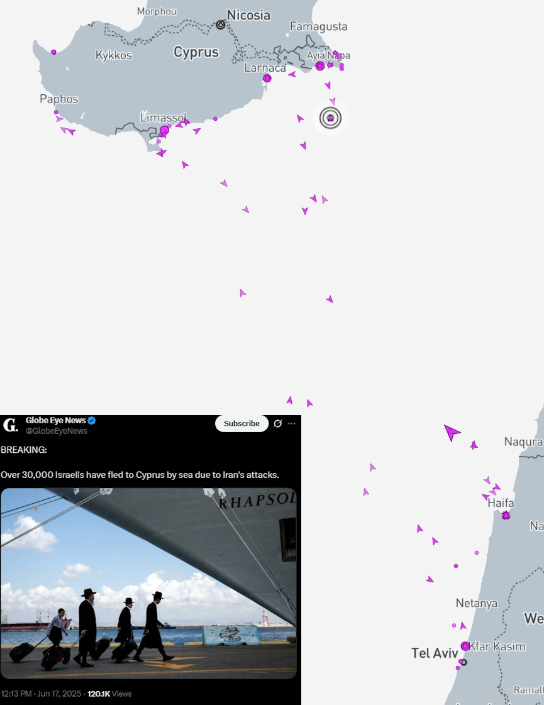Image resolution: width=544 pixels, height=705 pixels.
Task: Click the Paphos map label
Action: 59,99
